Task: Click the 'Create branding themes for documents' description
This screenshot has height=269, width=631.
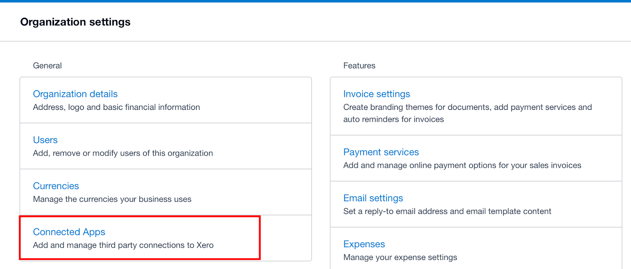Action: point(467,107)
